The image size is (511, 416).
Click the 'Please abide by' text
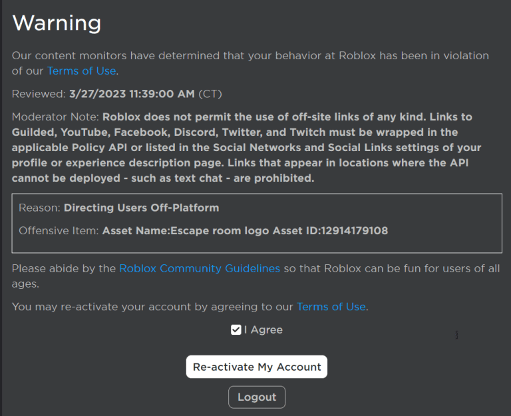pos(64,268)
